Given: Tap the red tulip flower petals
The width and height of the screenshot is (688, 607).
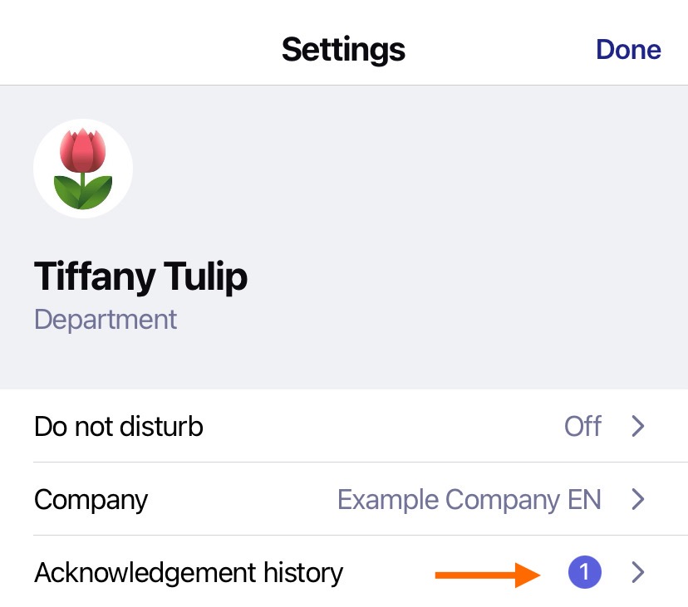Looking at the screenshot, I should [83, 150].
